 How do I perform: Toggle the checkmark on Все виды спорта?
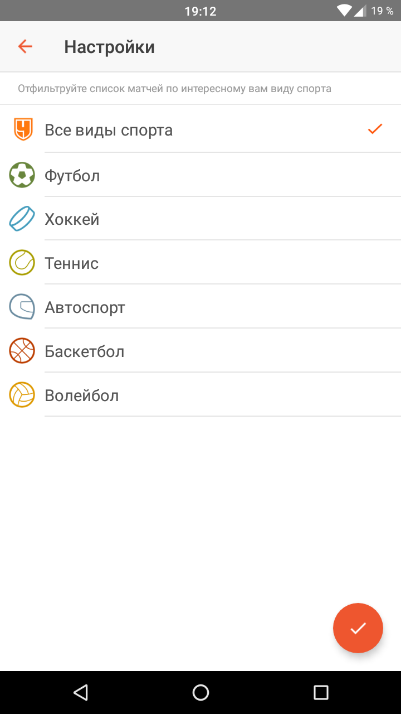coord(375,129)
